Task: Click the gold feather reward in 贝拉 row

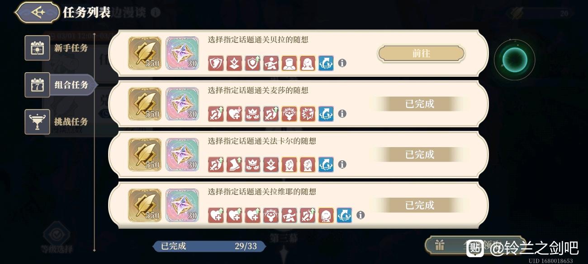Action: click(x=145, y=53)
